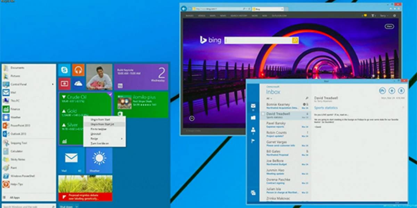Image resolution: width=417 pixels, height=208 pixels.
Task: Open Snipping Tool from Start menu
Action: 28,143
